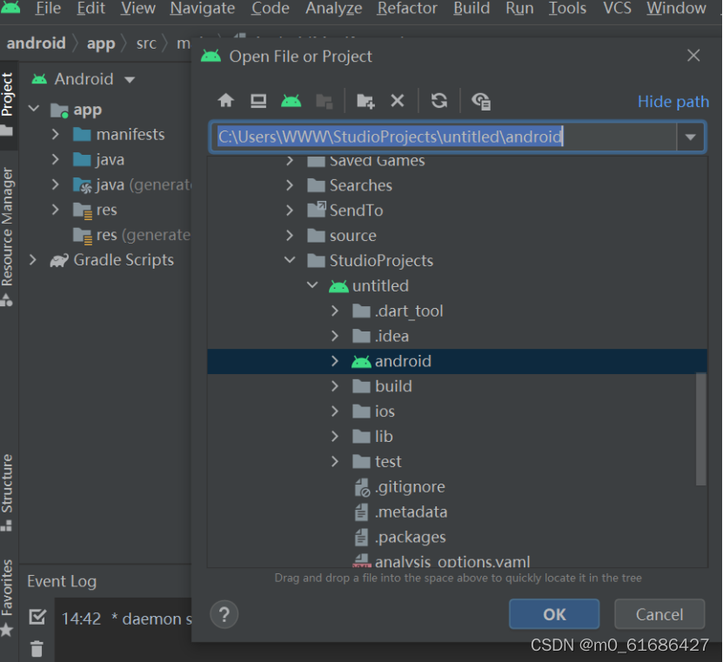723x662 pixels.
Task: Select the untitled project in the tree
Action: [x=369, y=286]
